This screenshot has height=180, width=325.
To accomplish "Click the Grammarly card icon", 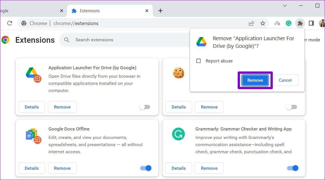I will [178, 134].
